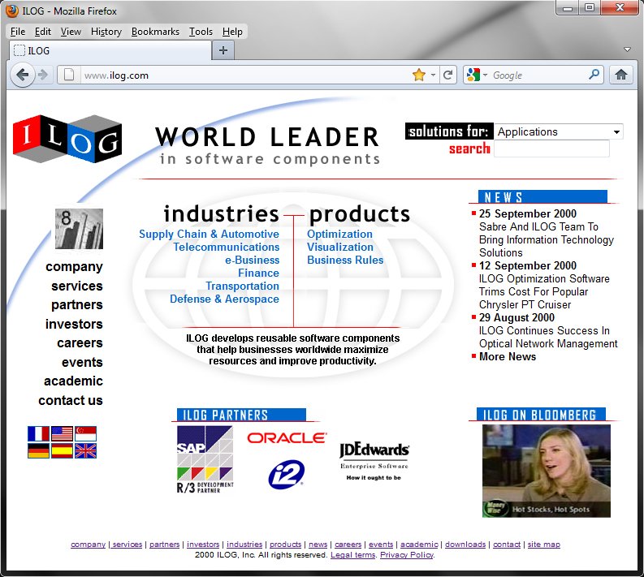Open the Visualization product link
The image size is (644, 577).
click(x=340, y=247)
